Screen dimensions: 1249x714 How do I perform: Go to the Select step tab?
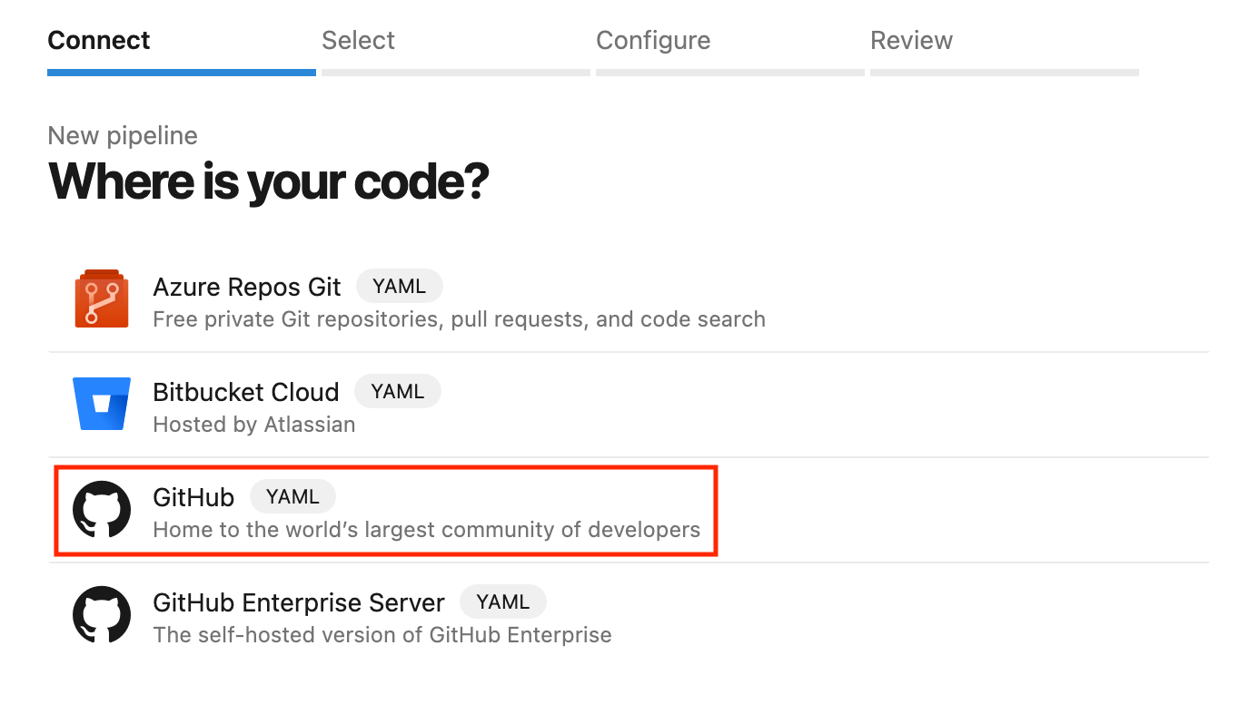tap(456, 50)
